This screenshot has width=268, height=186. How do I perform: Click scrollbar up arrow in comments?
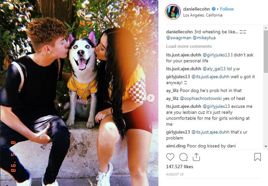266,27
